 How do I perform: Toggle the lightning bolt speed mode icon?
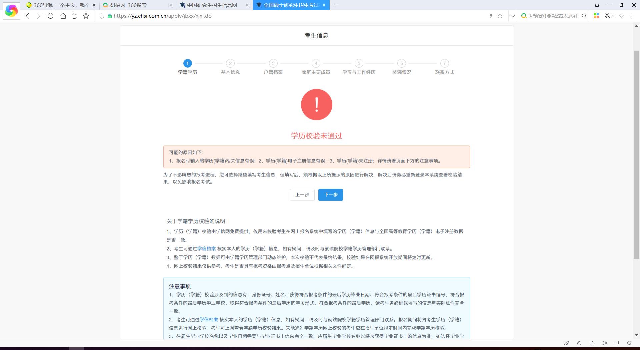point(491,16)
